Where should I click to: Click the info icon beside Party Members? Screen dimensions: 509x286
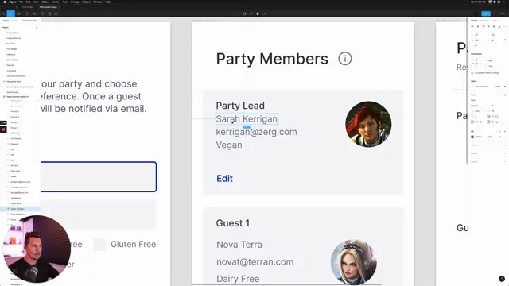[344, 59]
